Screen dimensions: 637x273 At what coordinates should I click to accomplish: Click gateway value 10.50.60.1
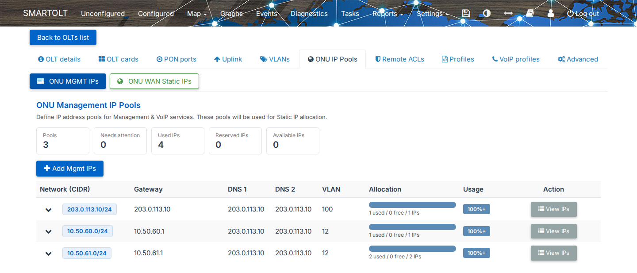[x=149, y=231]
